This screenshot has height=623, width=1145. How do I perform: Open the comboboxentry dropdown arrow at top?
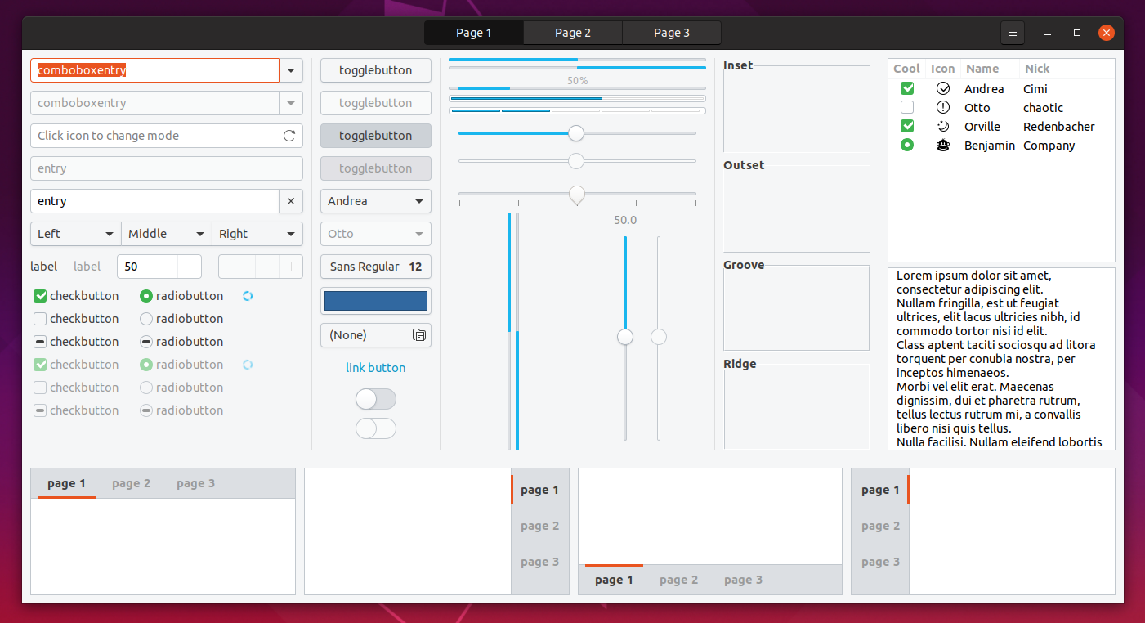tap(291, 70)
